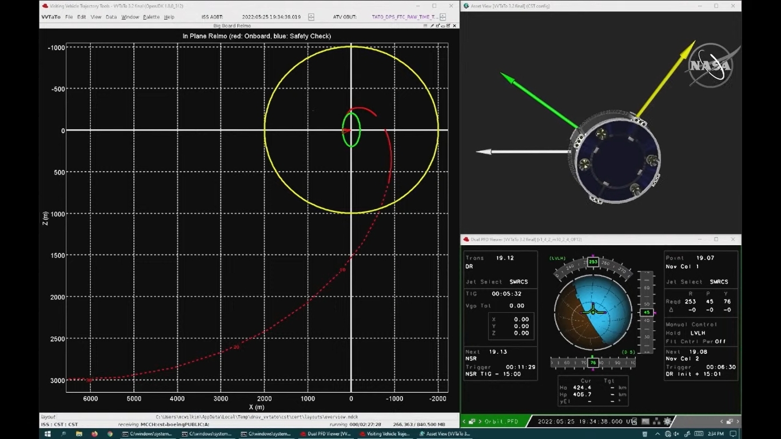This screenshot has height=439, width=781.
Task: Expand the ATV OBUT source selector
Action: click(443, 17)
